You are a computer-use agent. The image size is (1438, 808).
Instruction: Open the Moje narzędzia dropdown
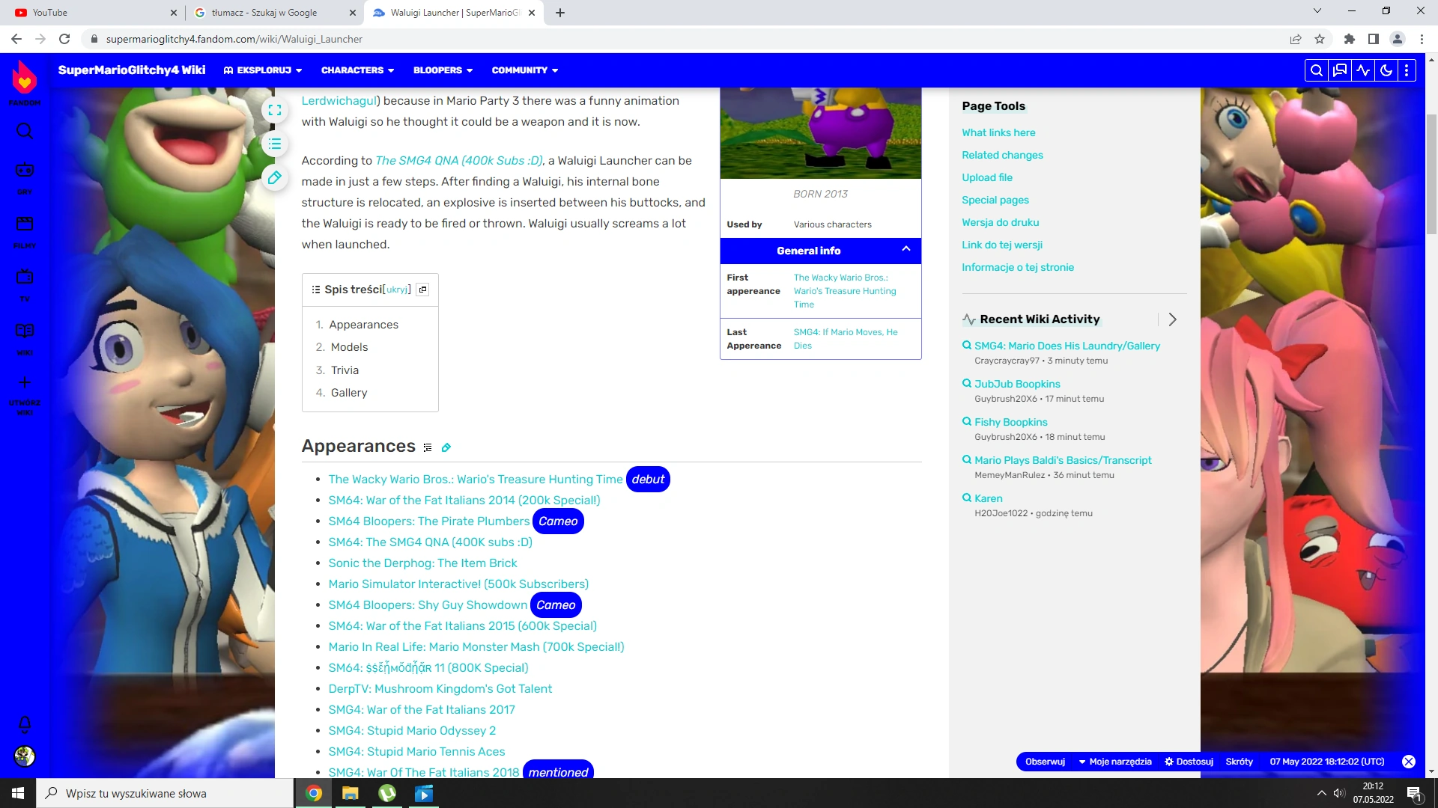click(x=1114, y=762)
